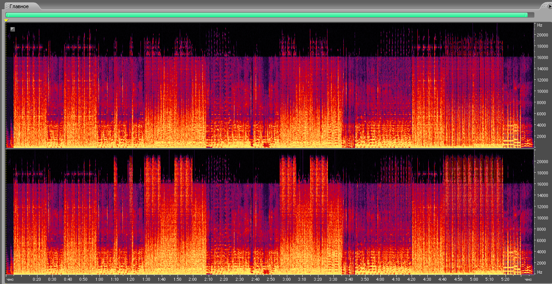
Task: Click the 1:00 mark on the time ruler
Action: [99, 279]
